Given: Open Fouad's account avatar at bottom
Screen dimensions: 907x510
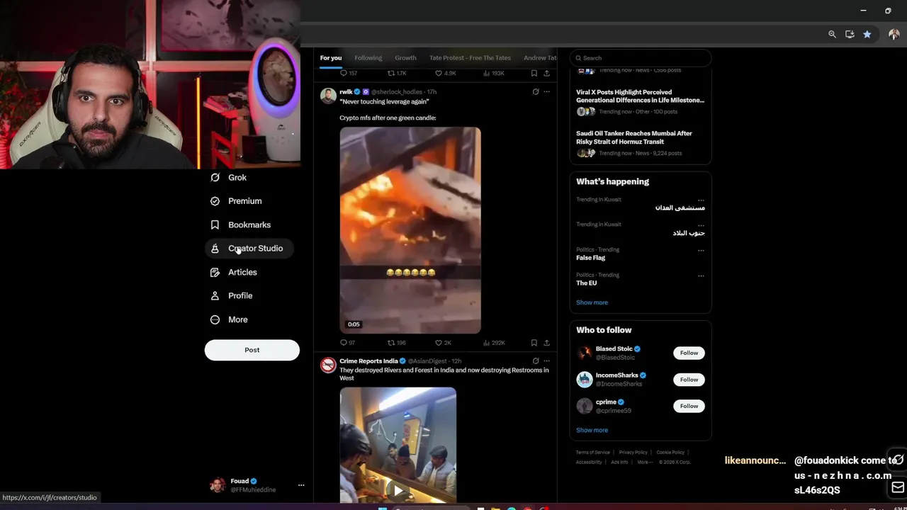Looking at the screenshot, I should click(218, 485).
